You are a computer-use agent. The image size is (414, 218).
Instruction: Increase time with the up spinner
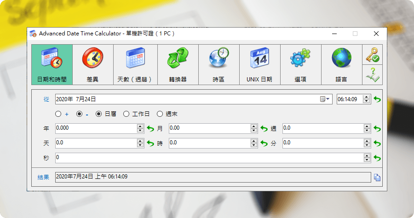click(x=366, y=97)
